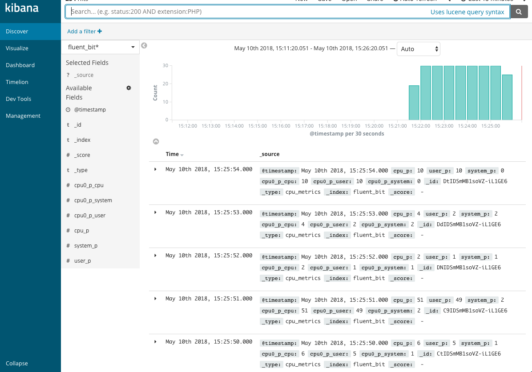Expand the 15:25:53.000 log row
The image size is (532, 372).
(155, 212)
